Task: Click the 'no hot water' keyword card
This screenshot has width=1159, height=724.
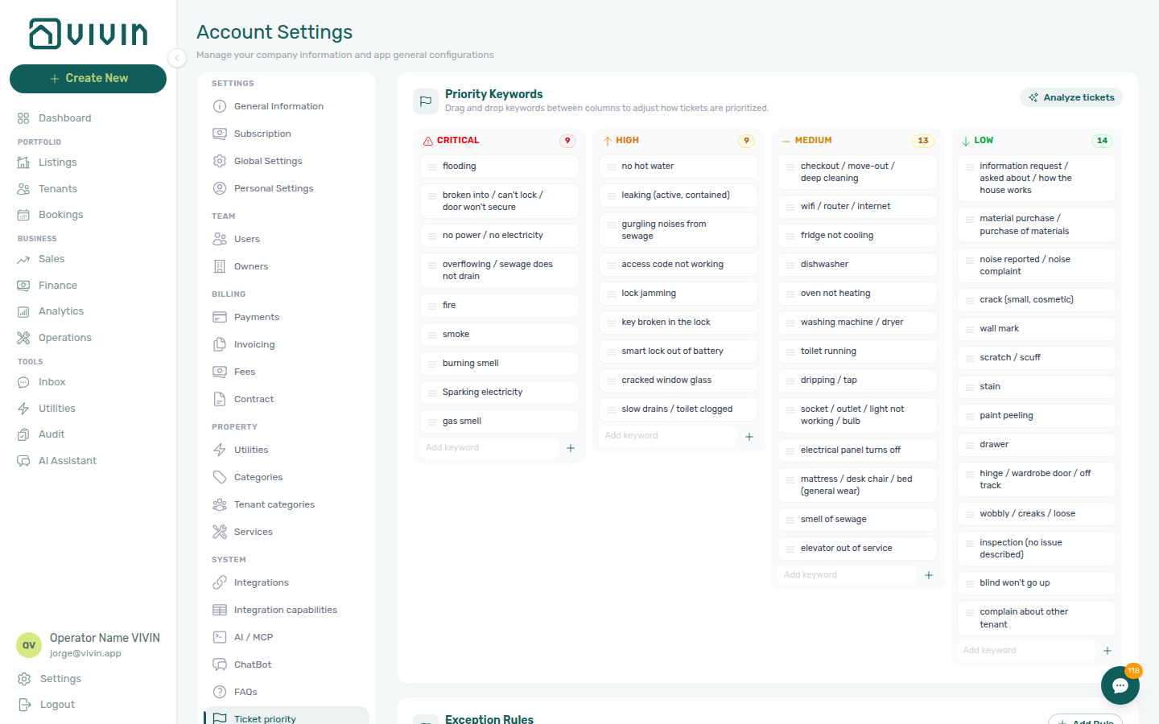Action: 678,167
